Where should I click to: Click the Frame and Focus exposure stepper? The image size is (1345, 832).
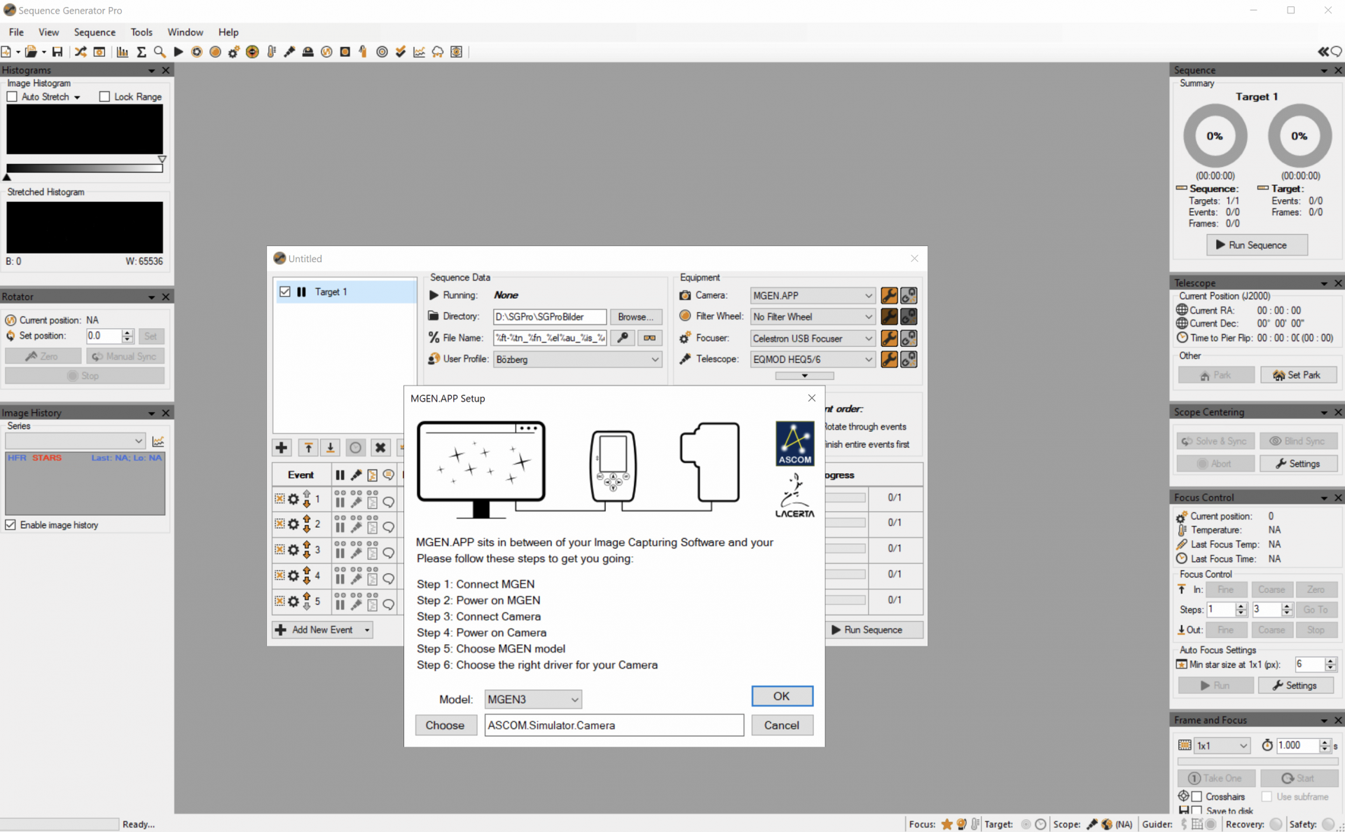tap(1325, 746)
